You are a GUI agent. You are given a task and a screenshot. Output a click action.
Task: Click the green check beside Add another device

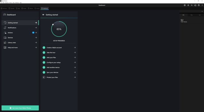click(x=44, y=67)
